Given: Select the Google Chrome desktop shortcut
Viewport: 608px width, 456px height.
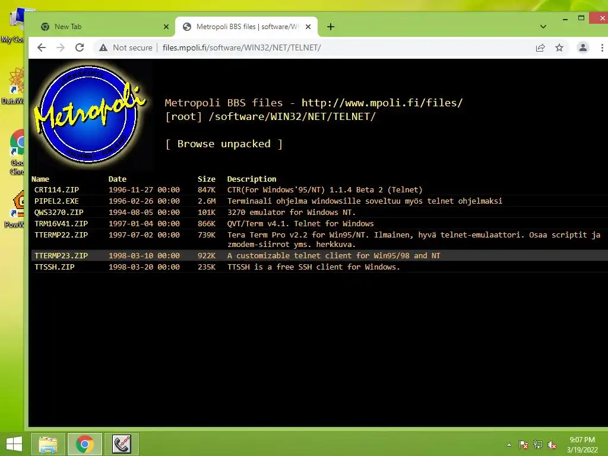Looking at the screenshot, I should (x=17, y=153).
